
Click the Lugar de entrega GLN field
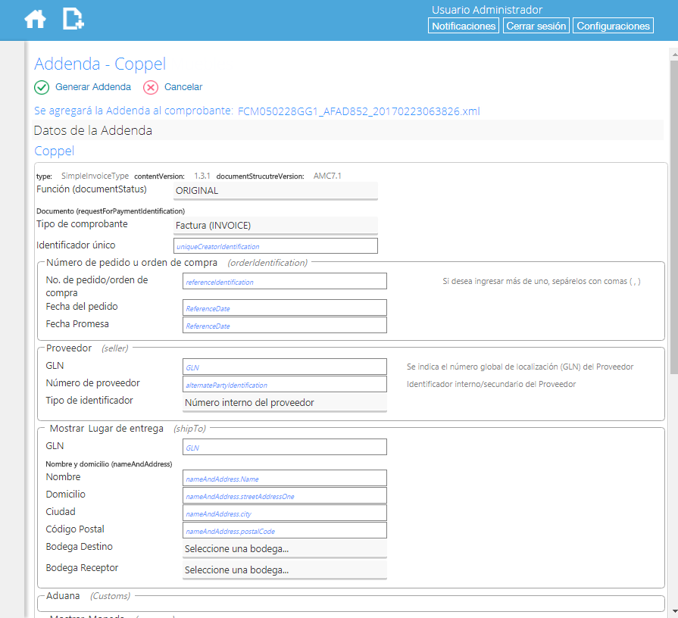click(x=285, y=447)
